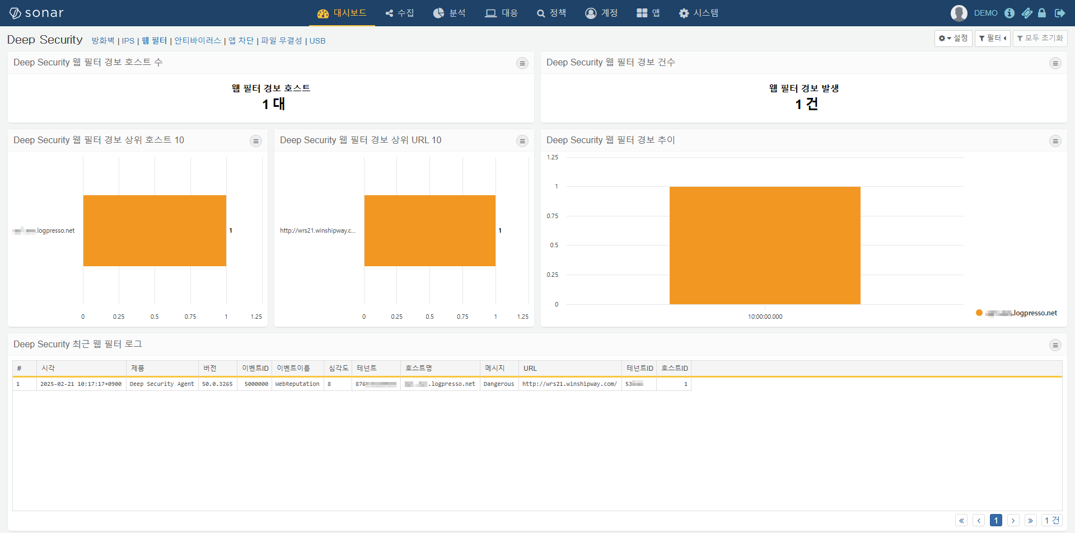
Task: Open menu for 웹 필터 경보 건수 widget
Action: pyautogui.click(x=1055, y=63)
